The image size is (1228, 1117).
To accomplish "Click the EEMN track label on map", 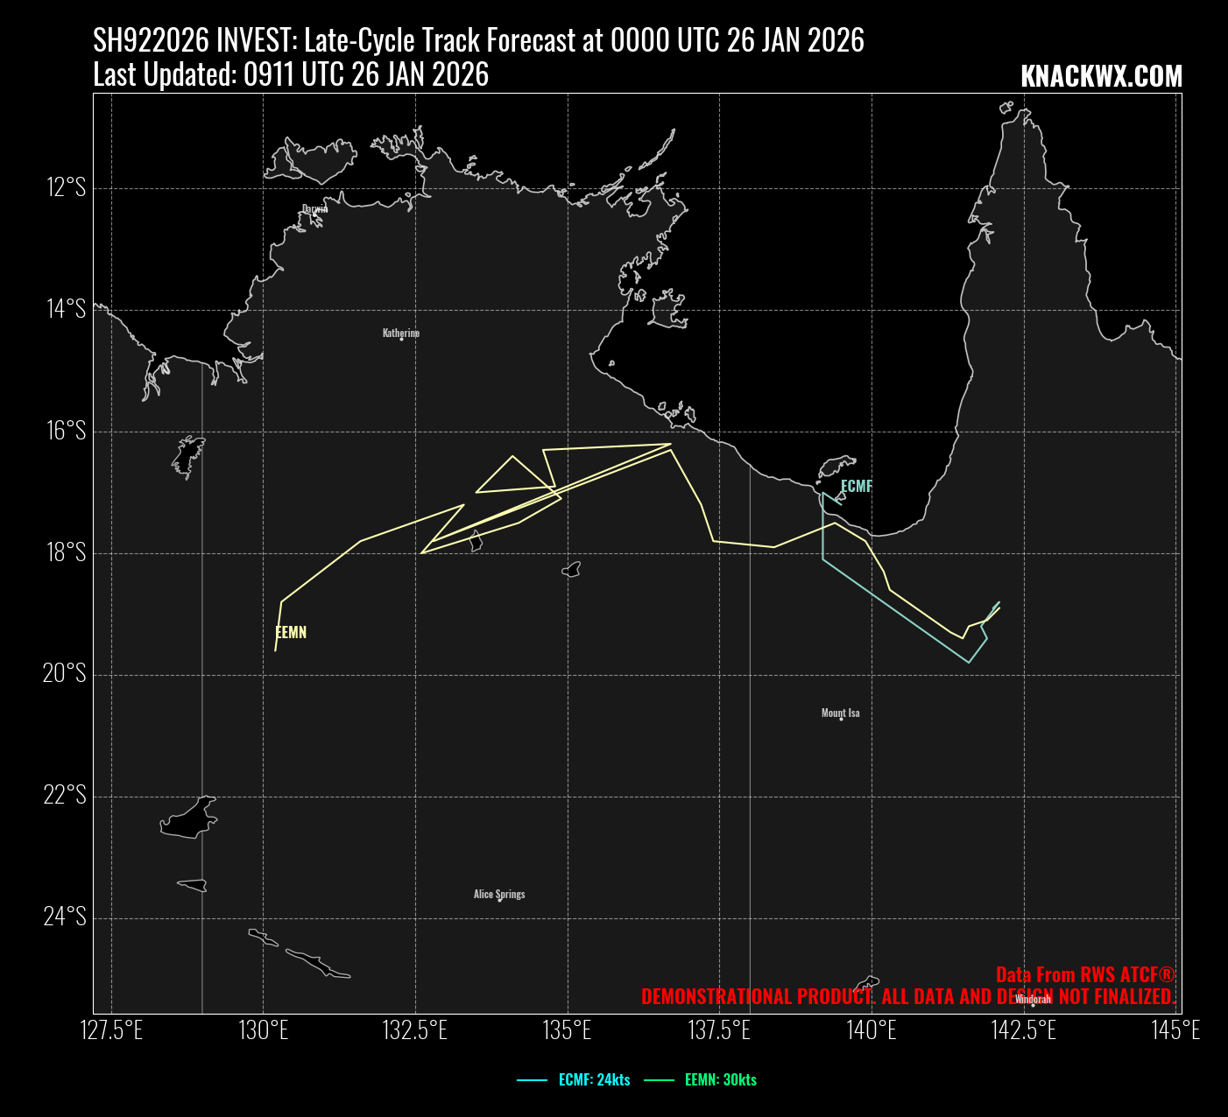I will click(291, 633).
